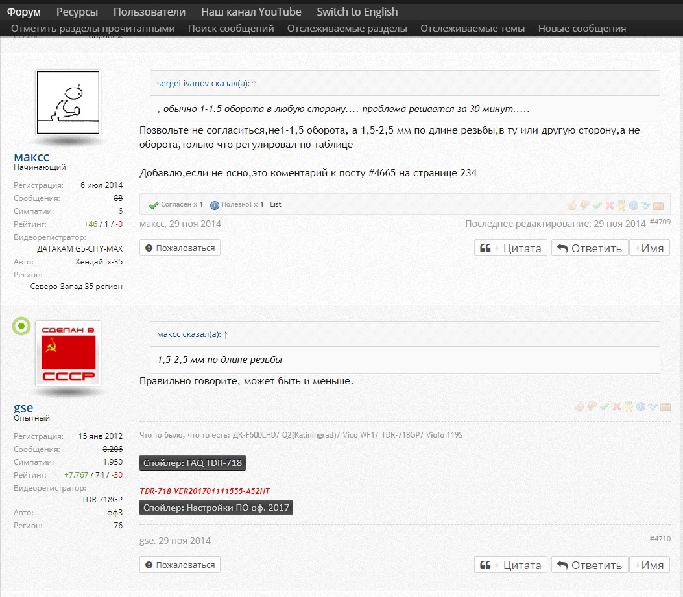Viewport: 683px width, 597px height.
Task: Click thumbs-down rating icon on макcс's post
Action: [584, 205]
